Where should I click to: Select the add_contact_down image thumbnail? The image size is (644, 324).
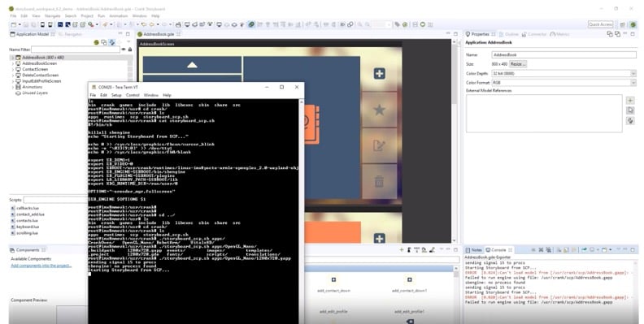[333, 279]
